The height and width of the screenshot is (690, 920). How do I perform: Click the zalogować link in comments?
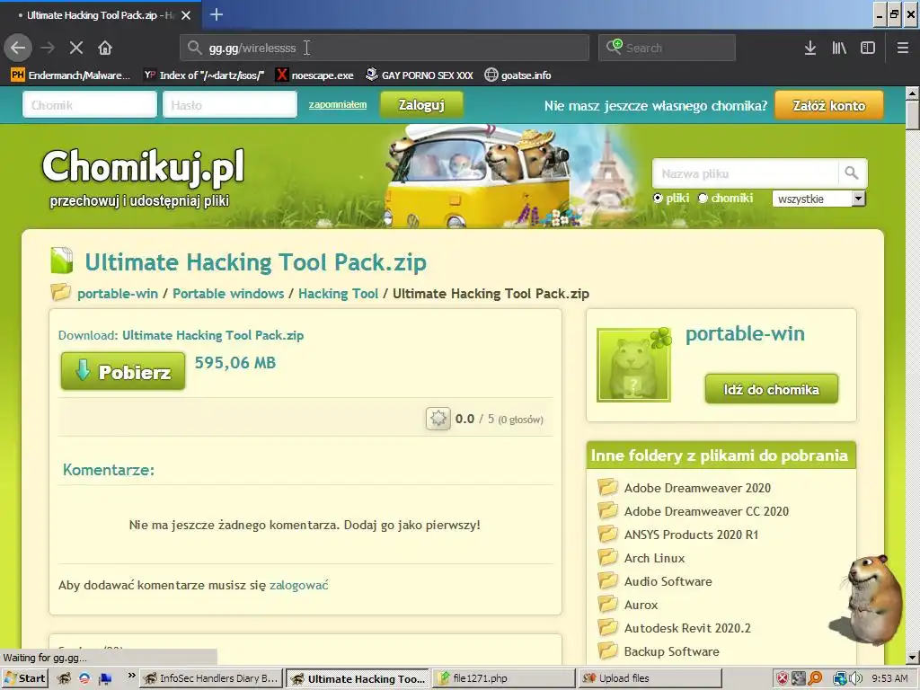298,585
